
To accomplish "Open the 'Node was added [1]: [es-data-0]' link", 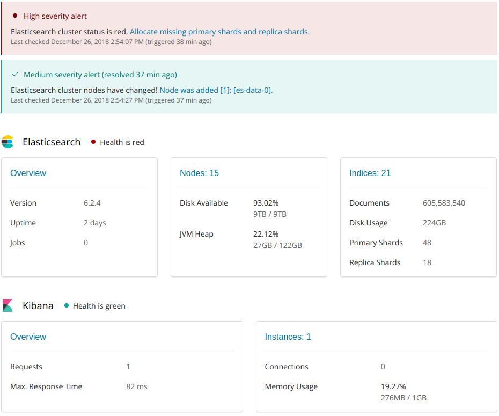I will point(216,90).
